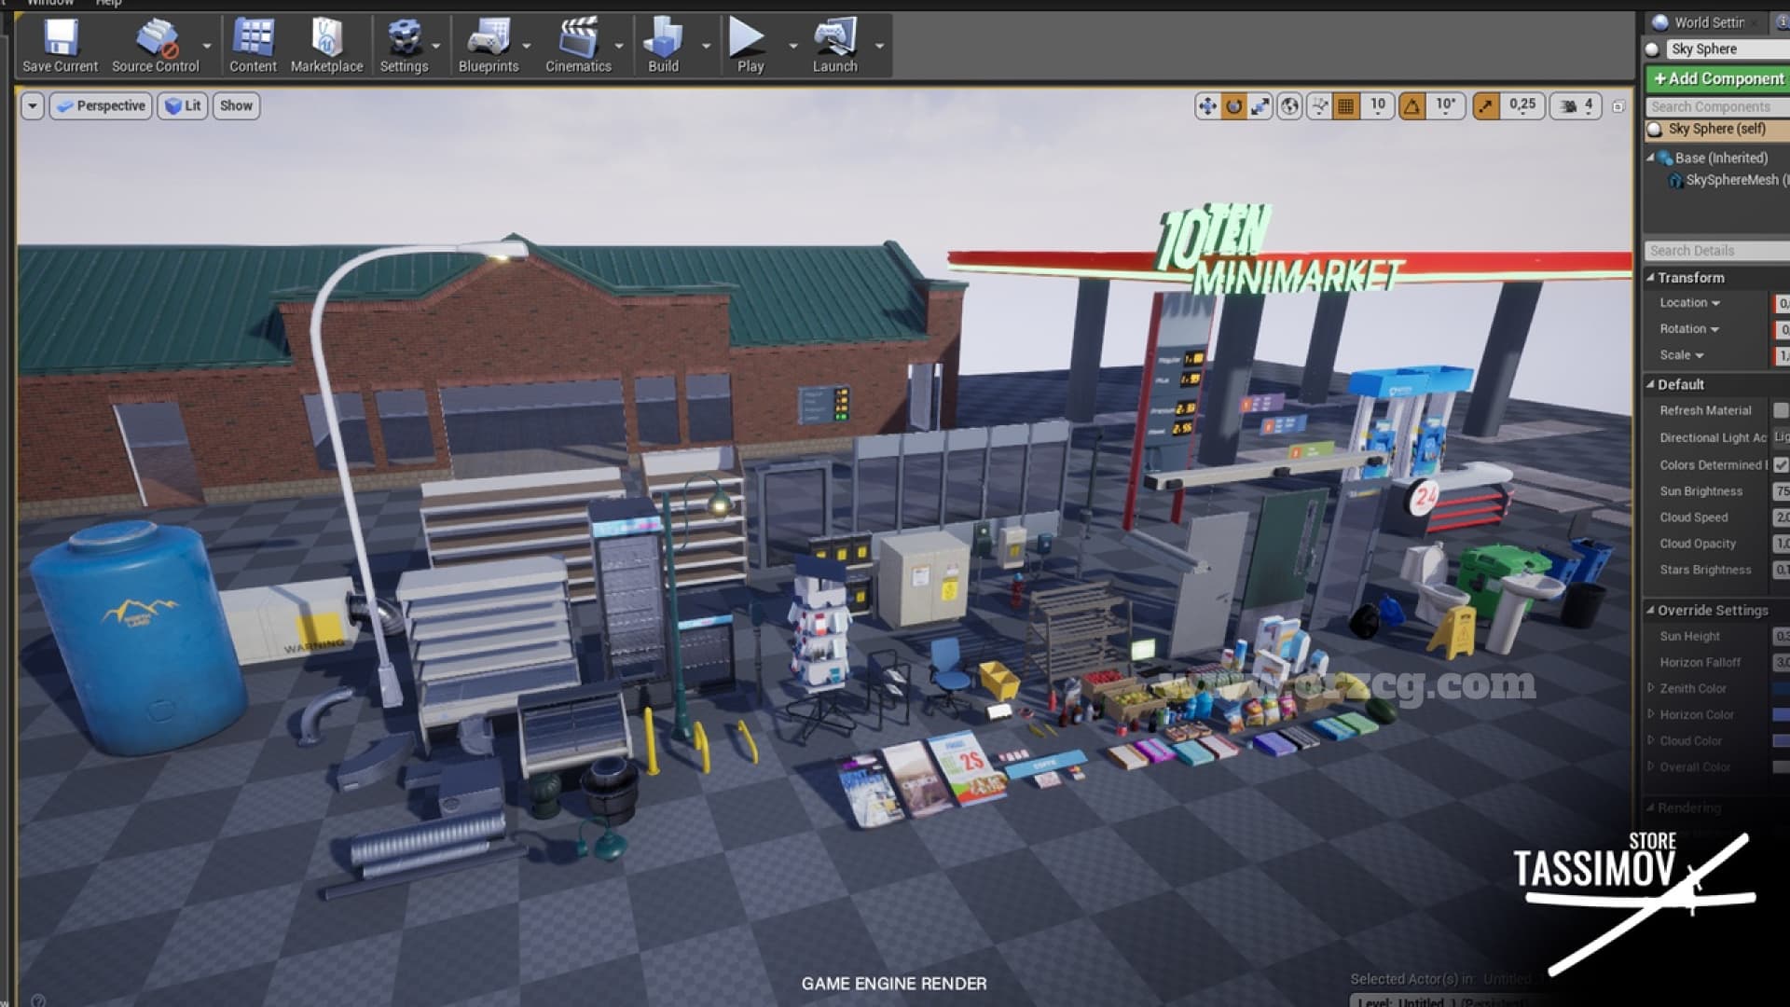Click the Save Current toolbar icon
The width and height of the screenshot is (1790, 1007).
(60, 46)
